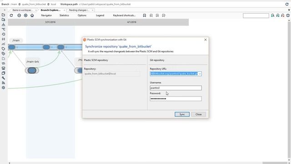Screen dimensions: 291x164
Task: Click the RSS feed icon in sidebar
Action: [x=3, y=83]
